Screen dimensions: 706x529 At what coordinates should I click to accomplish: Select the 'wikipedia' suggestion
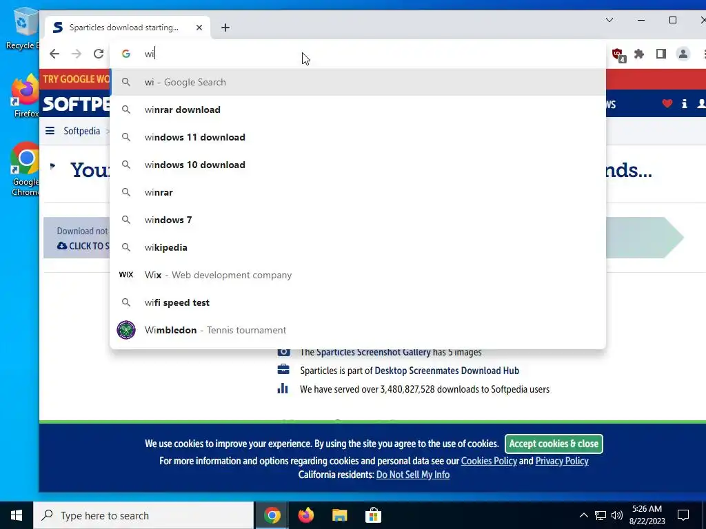pyautogui.click(x=358, y=247)
